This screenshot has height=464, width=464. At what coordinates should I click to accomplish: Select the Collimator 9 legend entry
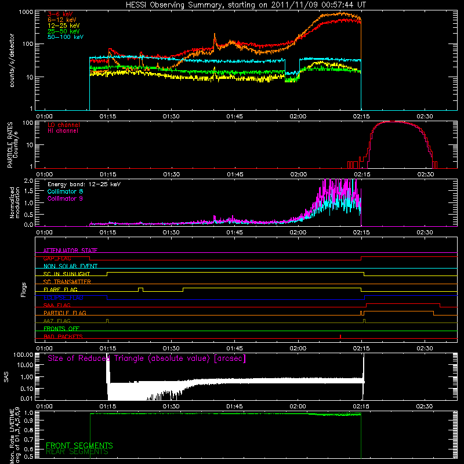(65, 198)
